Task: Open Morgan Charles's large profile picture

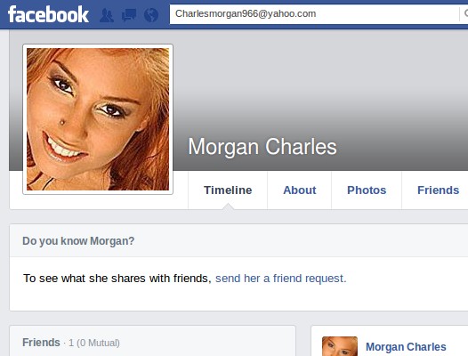Action: click(x=98, y=119)
